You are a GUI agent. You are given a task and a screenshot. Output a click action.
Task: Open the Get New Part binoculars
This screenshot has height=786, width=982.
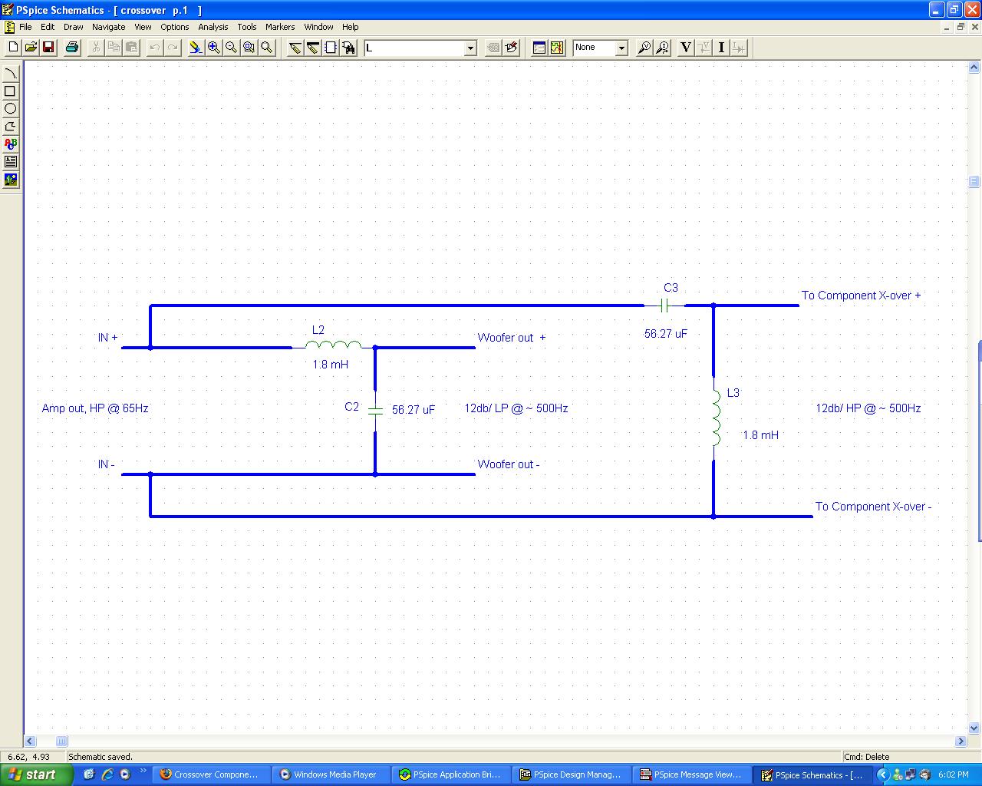(349, 48)
